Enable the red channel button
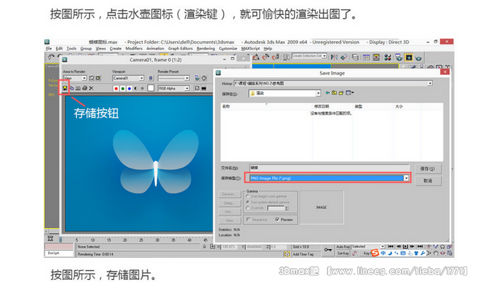 coord(116,88)
